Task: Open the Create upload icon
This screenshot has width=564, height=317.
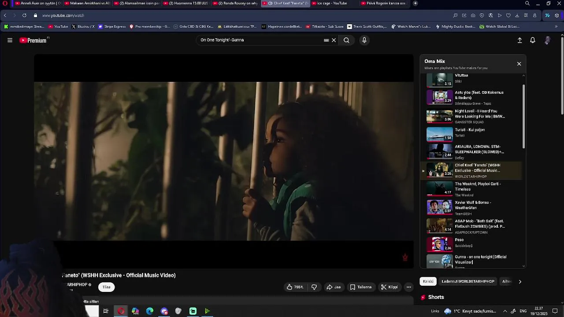Action: click(x=519, y=40)
